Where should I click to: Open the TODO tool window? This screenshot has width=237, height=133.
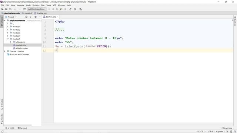pyautogui.click(x=10, y=128)
